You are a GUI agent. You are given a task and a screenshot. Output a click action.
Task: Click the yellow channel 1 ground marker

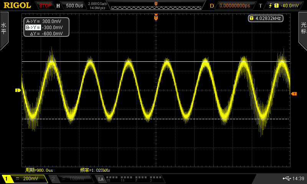[x=18, y=90]
